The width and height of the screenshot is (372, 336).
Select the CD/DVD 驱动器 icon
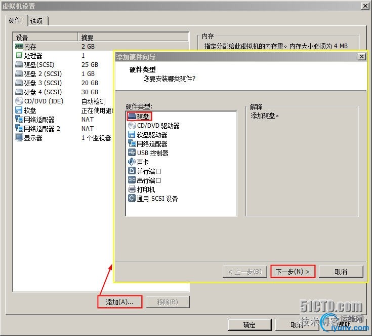pyautogui.click(x=132, y=125)
